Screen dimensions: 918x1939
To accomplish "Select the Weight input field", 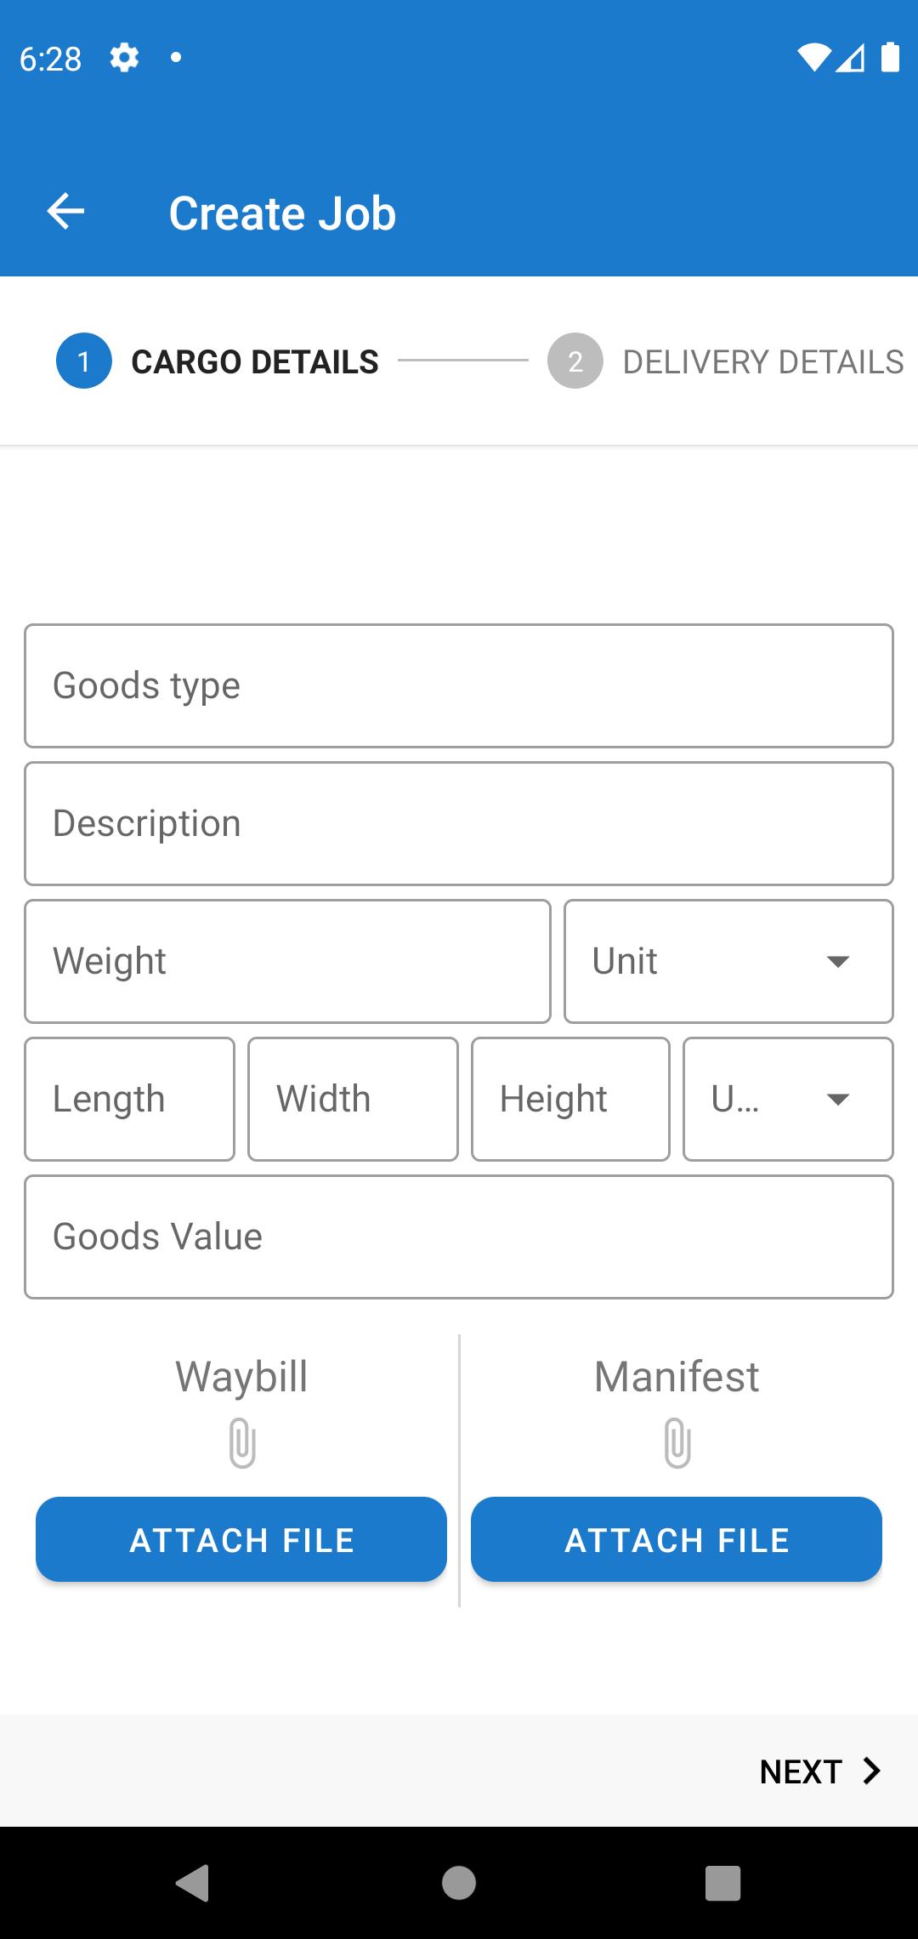I will coord(287,961).
